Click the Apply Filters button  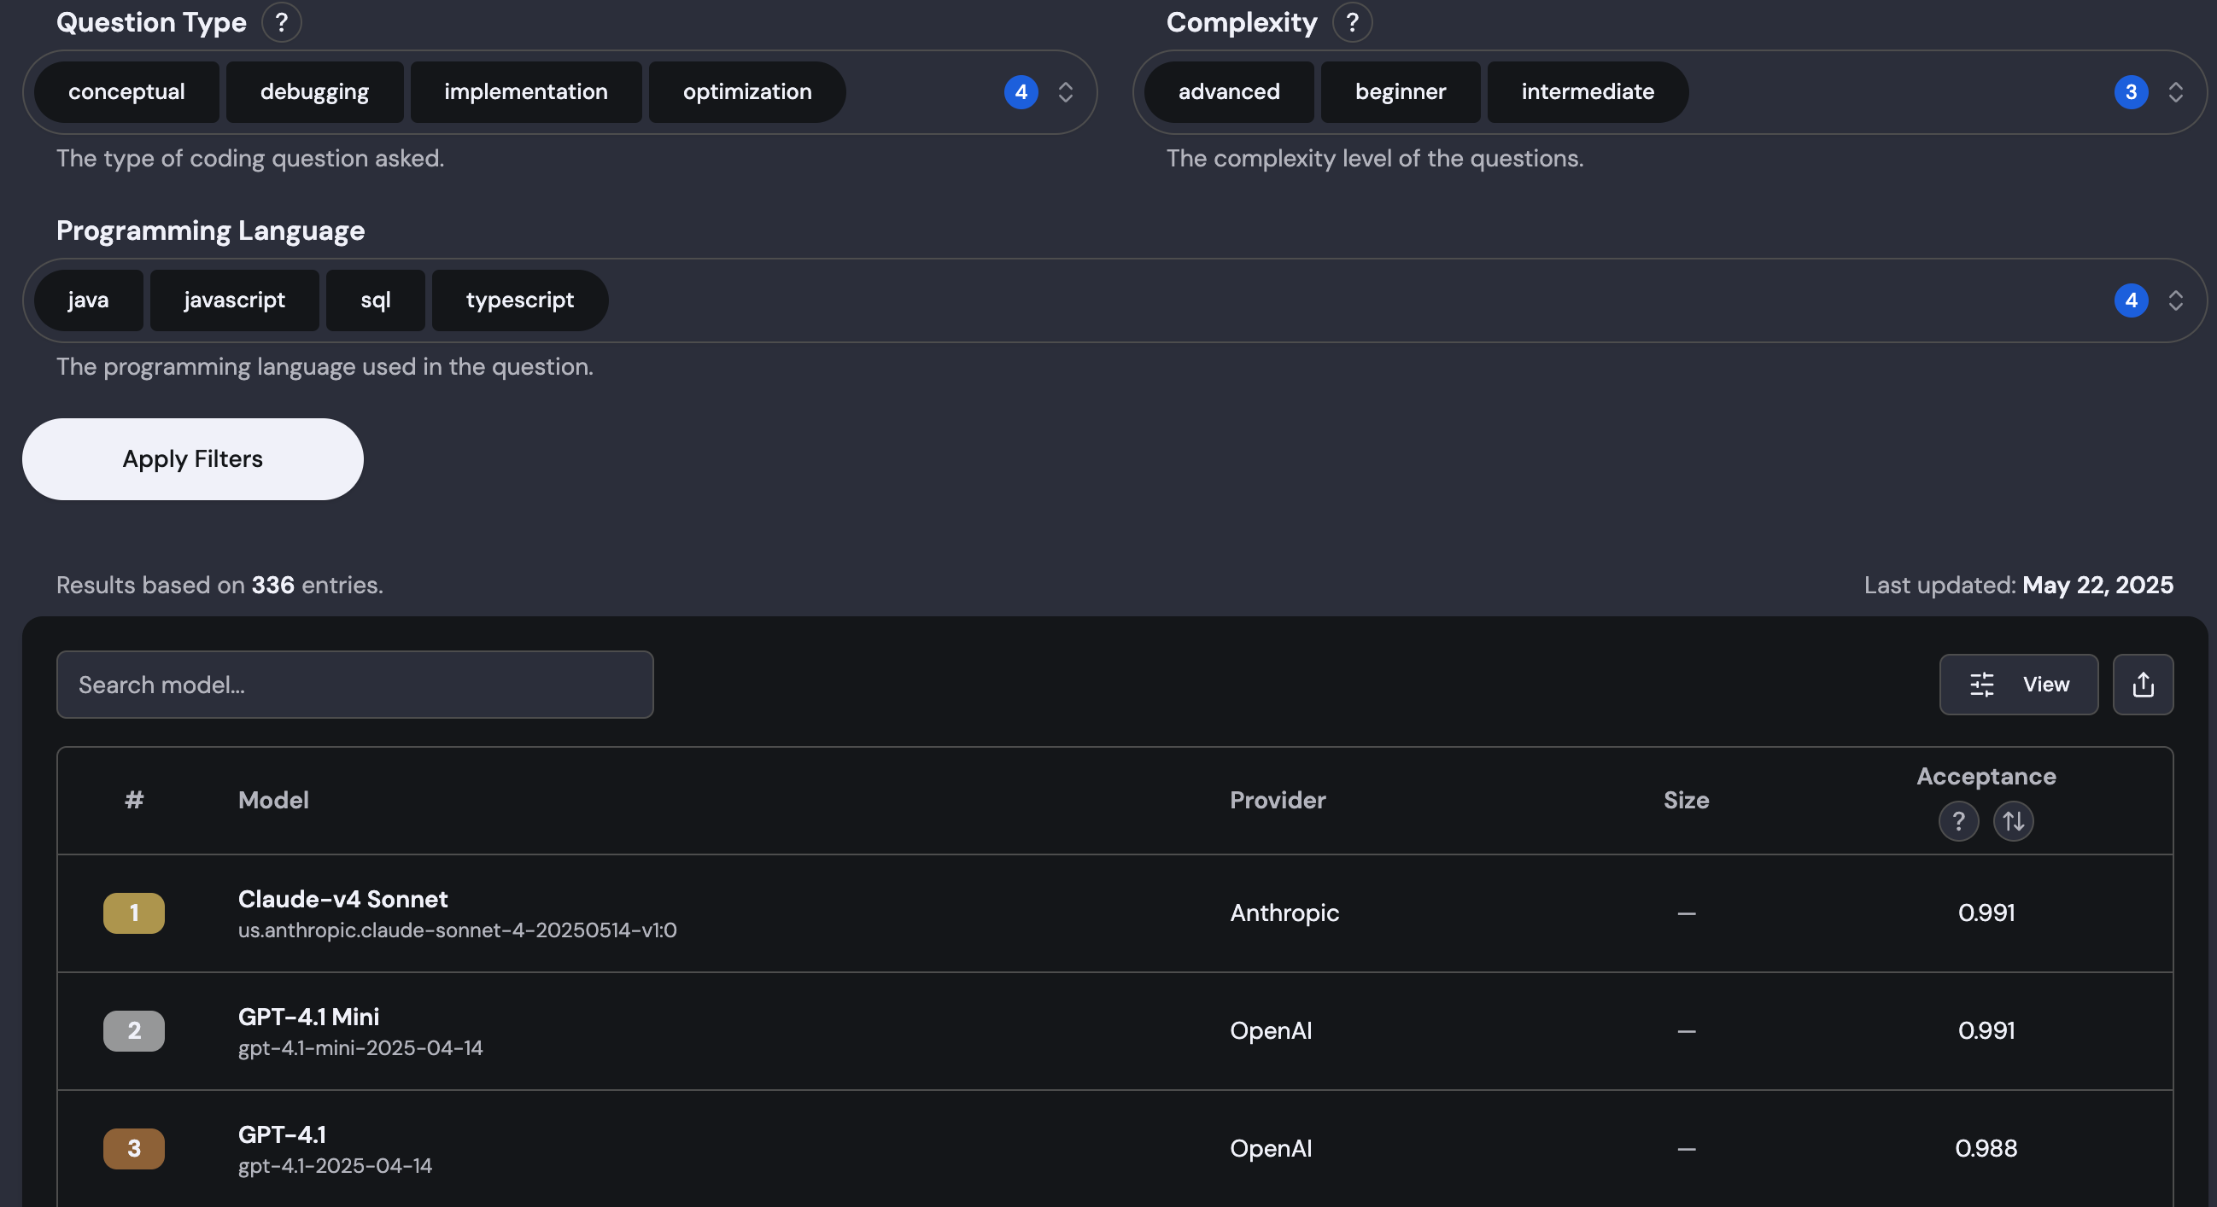tap(193, 459)
